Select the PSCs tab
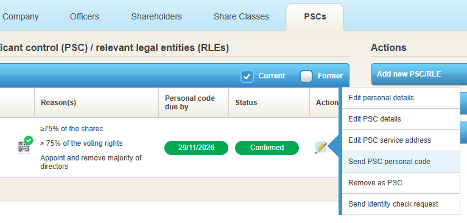 [x=315, y=17]
